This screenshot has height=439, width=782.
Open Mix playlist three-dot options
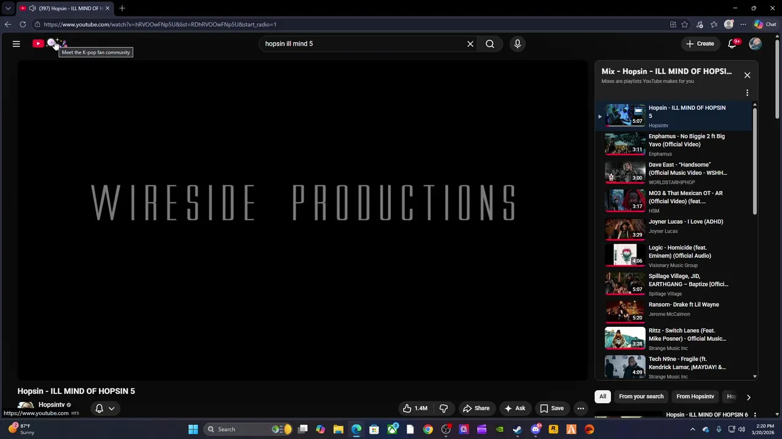[x=747, y=93]
